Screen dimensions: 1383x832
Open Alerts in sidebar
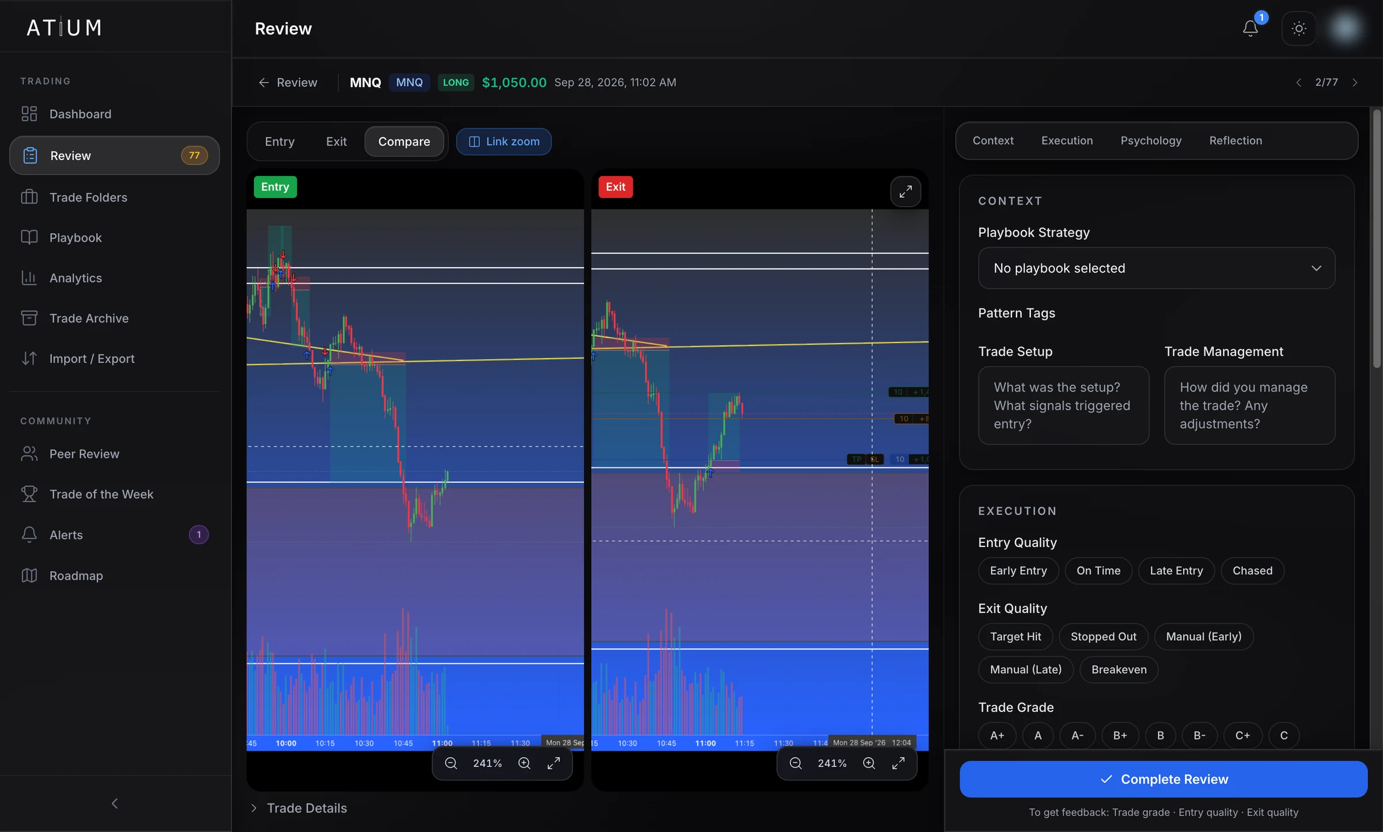tap(114, 535)
